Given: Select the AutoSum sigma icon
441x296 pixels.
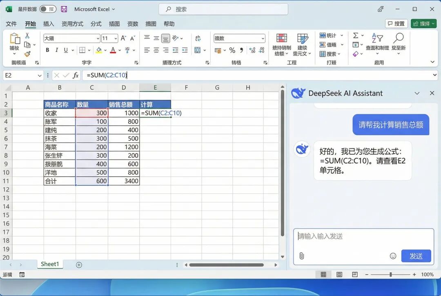Looking at the screenshot, I should [356, 36].
